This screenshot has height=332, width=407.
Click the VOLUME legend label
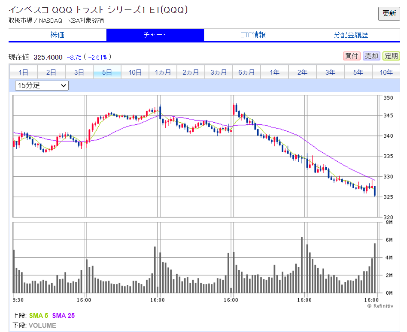click(43, 326)
